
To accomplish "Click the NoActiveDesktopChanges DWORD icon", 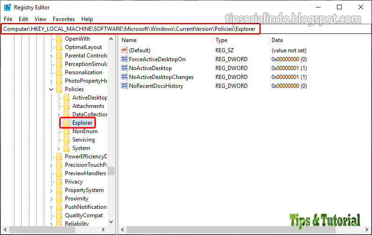I will [124, 77].
